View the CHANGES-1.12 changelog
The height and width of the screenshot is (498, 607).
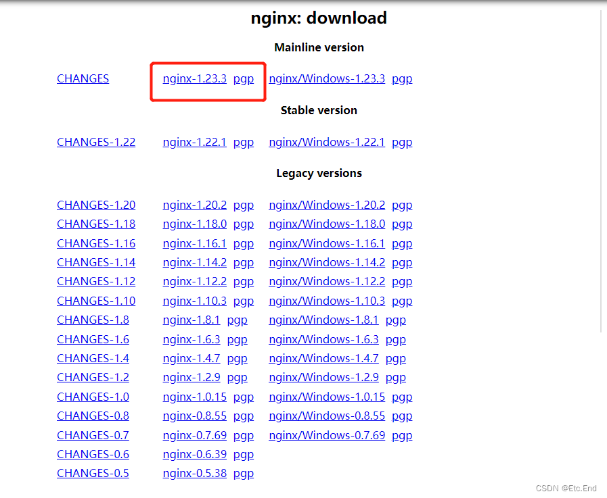(96, 282)
